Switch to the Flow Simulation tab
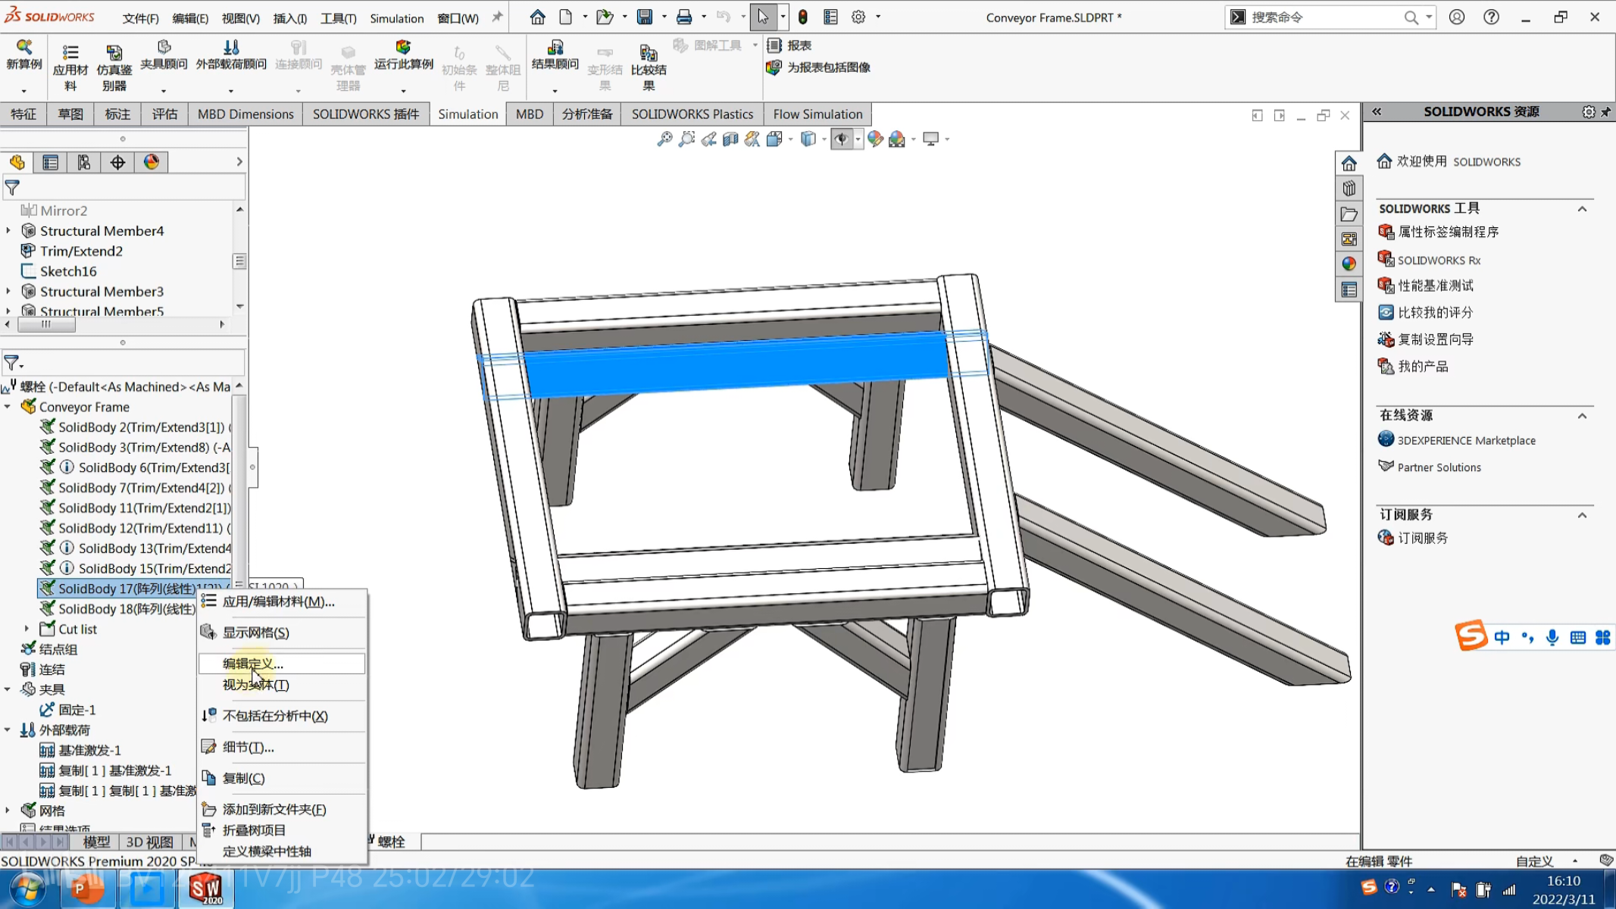The width and height of the screenshot is (1616, 909). click(817, 114)
